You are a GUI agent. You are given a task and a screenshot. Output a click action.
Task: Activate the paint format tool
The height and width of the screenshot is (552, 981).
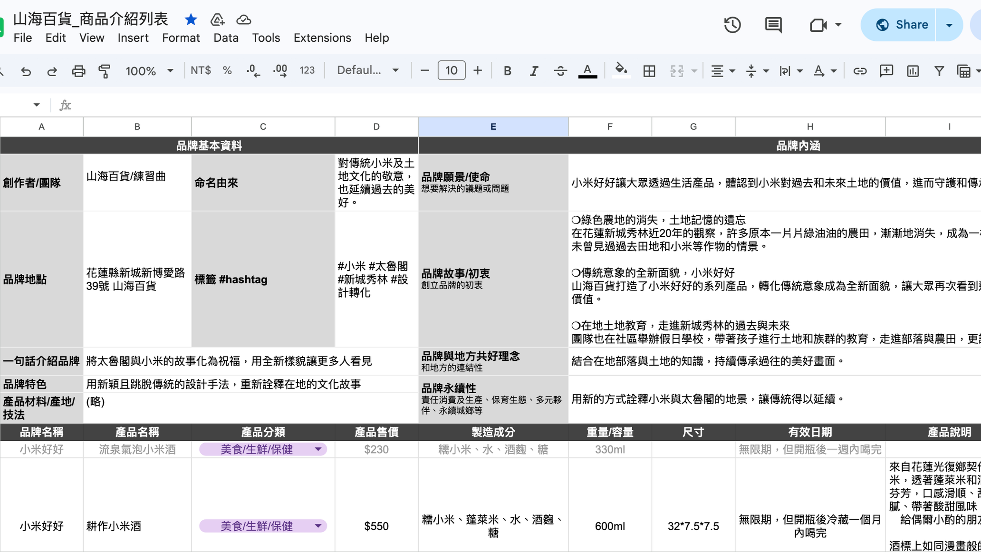pos(104,71)
